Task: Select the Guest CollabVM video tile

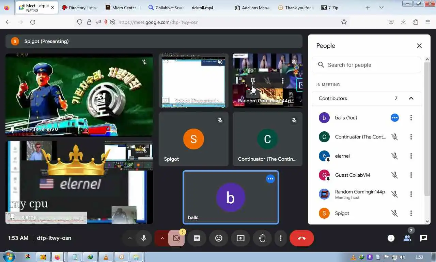Action: pos(79,95)
